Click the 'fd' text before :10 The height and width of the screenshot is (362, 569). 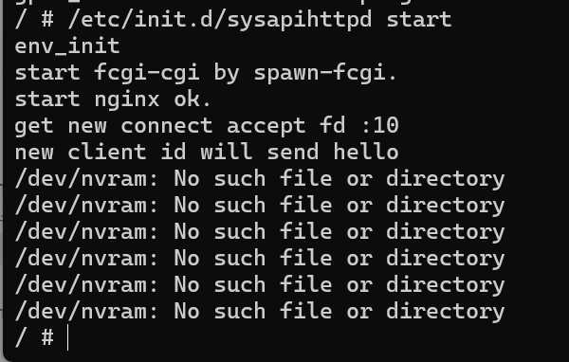coord(332,125)
